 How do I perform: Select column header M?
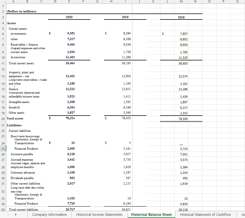tap(181, 2)
